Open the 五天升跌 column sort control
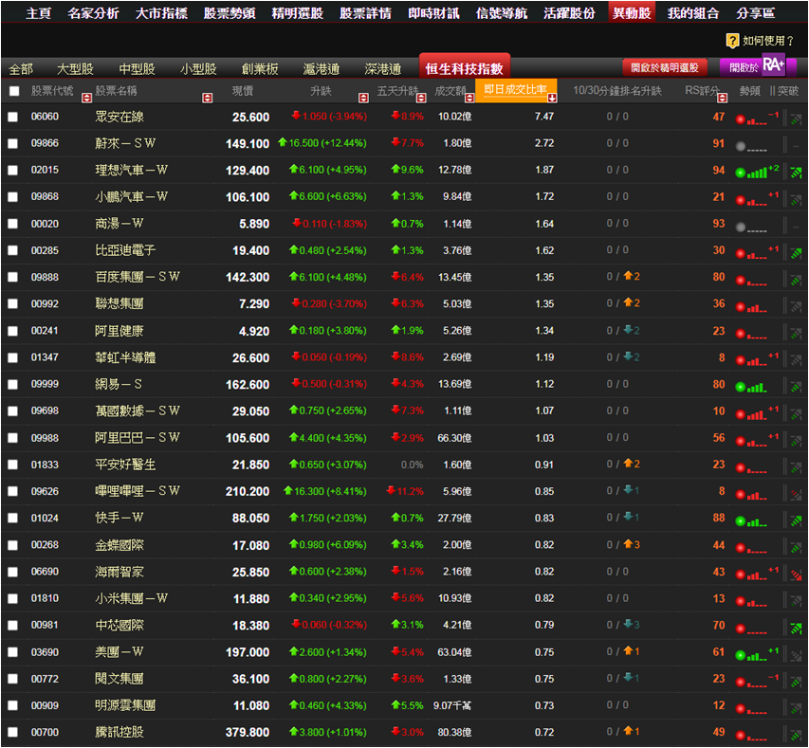Image resolution: width=809 pixels, height=748 pixels. click(x=421, y=98)
